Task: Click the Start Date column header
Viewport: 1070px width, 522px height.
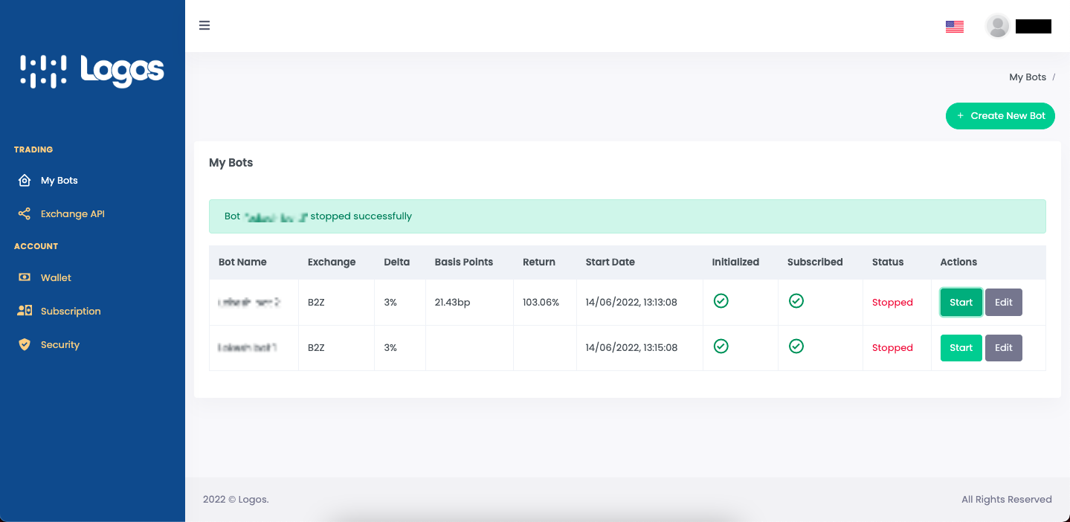Action: [610, 262]
